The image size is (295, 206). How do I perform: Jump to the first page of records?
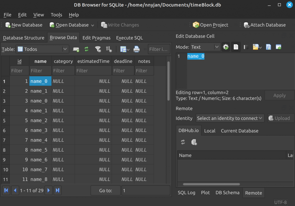click(6, 190)
